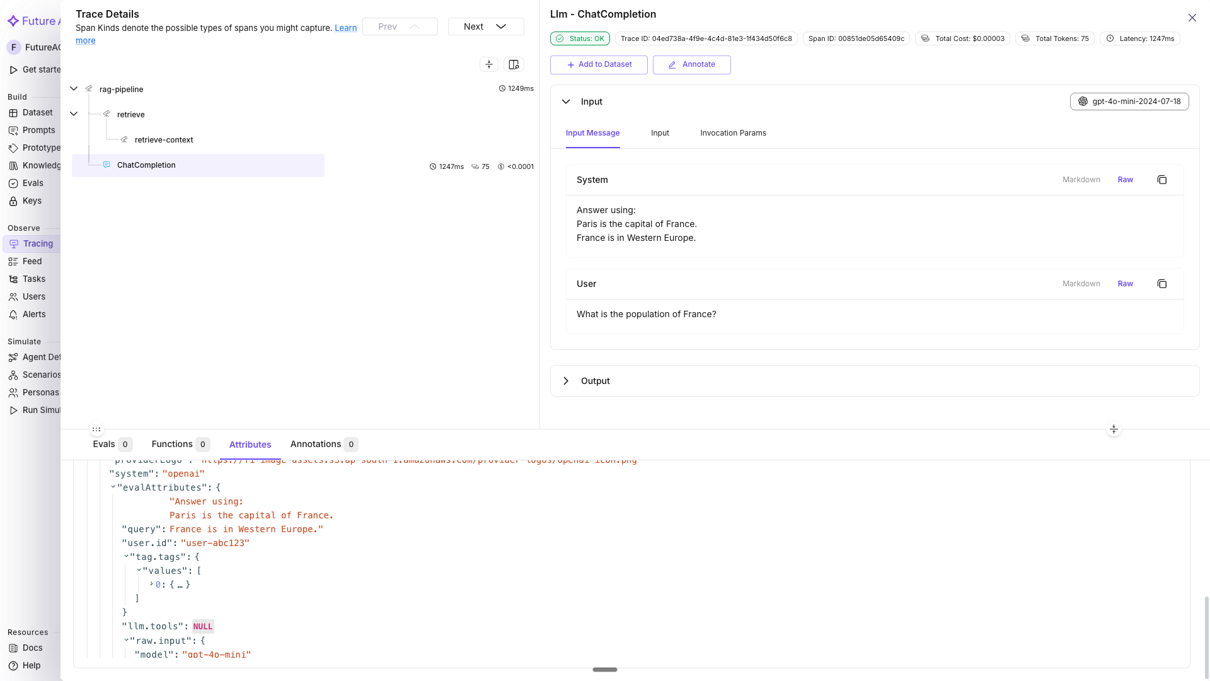Open the Dataset section in the sidebar
1210x681 pixels.
pos(38,113)
